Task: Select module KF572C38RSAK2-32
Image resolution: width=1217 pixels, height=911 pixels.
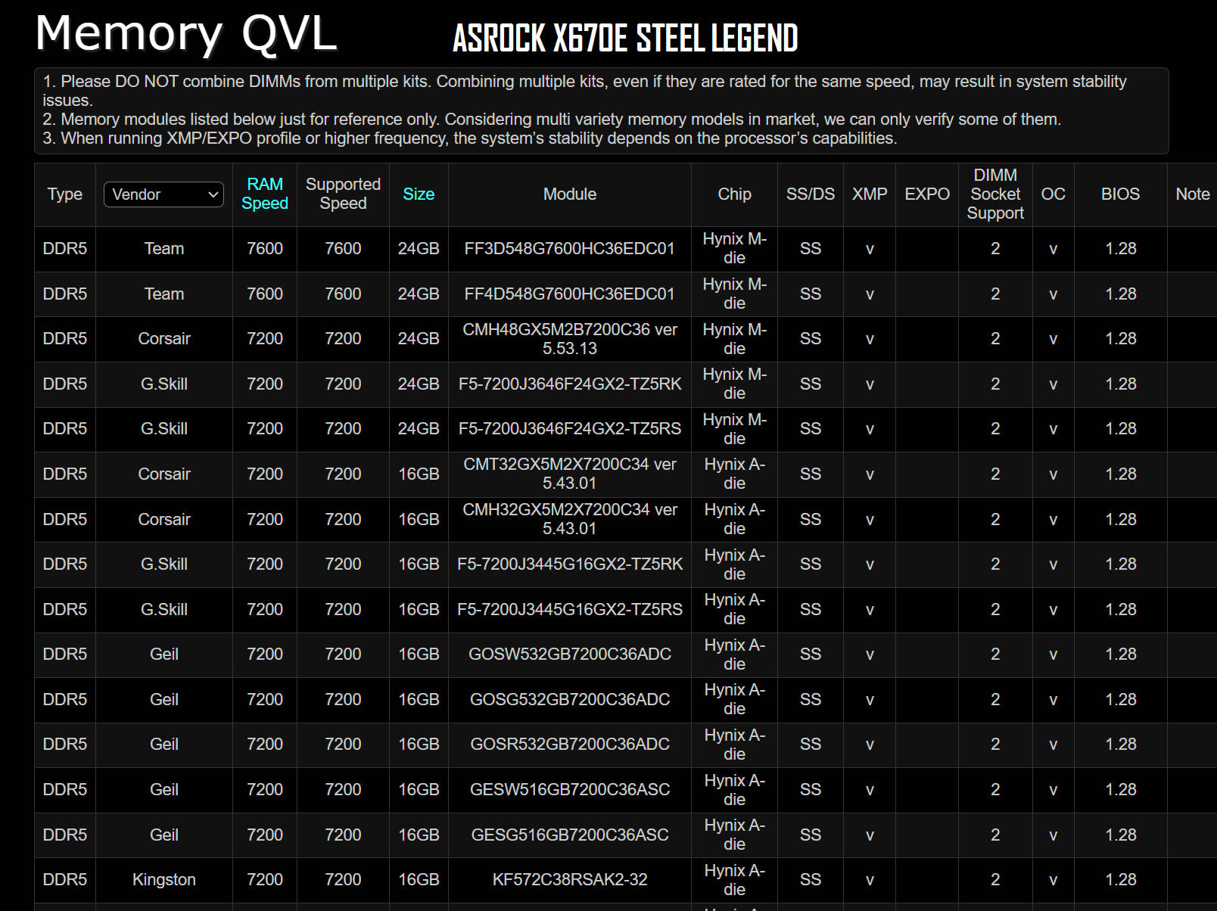Action: pyautogui.click(x=570, y=880)
